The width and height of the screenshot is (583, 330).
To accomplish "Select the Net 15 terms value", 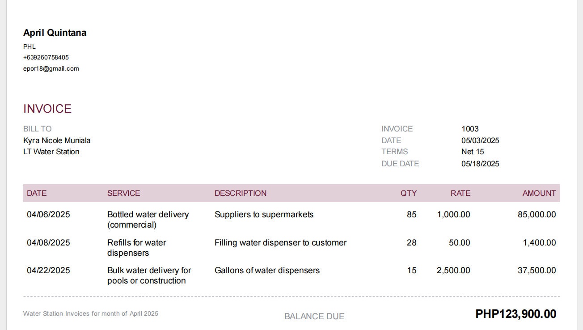I will pos(473,152).
